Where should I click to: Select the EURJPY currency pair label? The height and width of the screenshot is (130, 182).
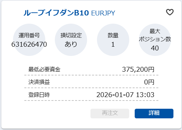pos(103,13)
